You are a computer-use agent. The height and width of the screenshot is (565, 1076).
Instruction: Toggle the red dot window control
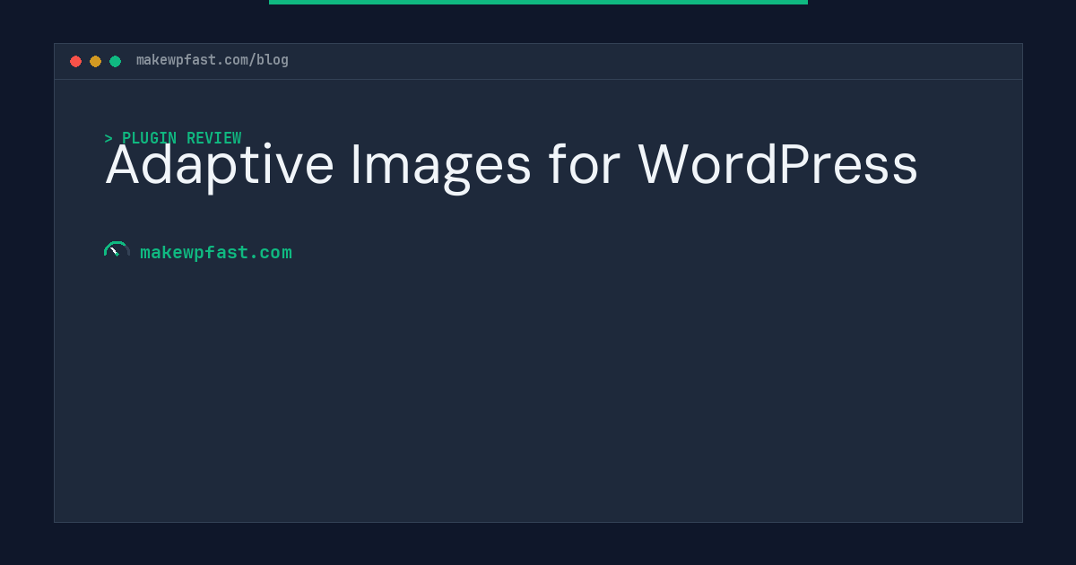(76, 61)
